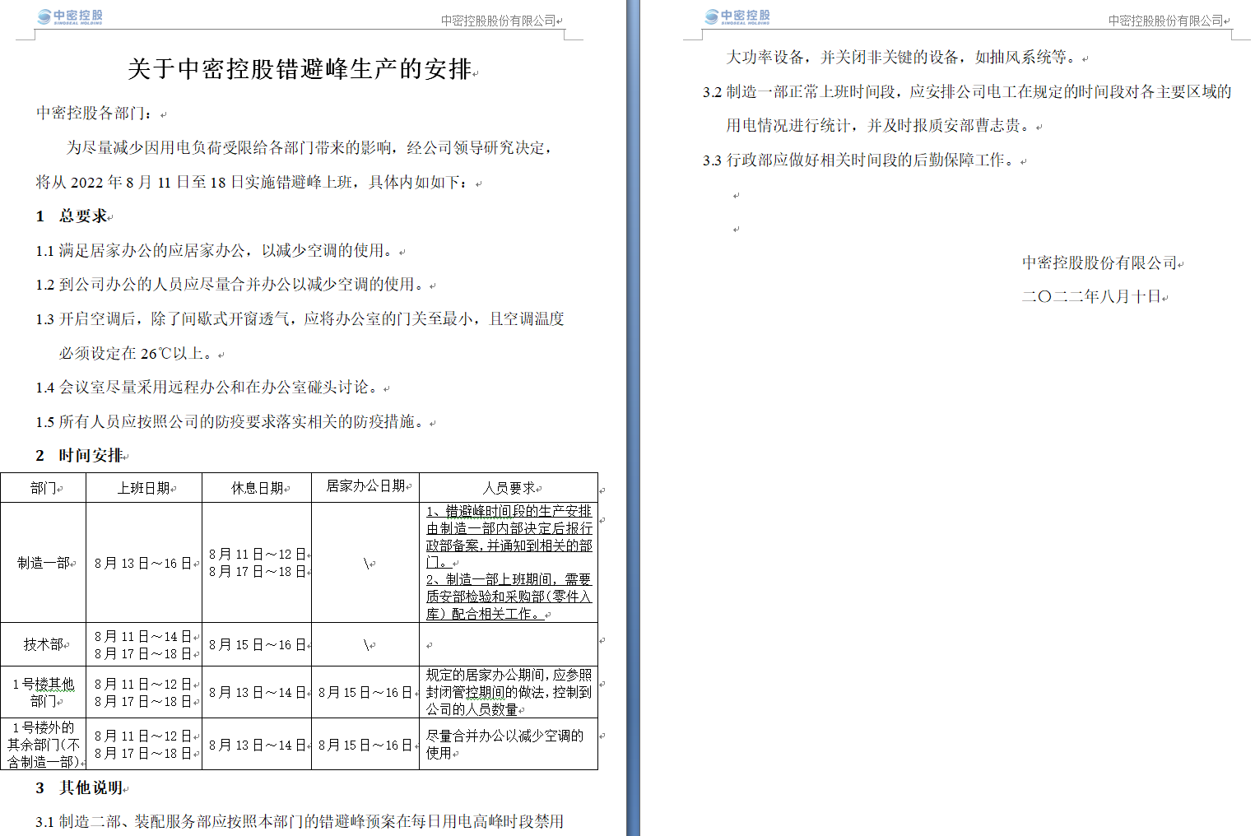This screenshot has height=836, width=1255.
Task: Click the 1号楼外的其余部门 department cell
Action: (44, 745)
